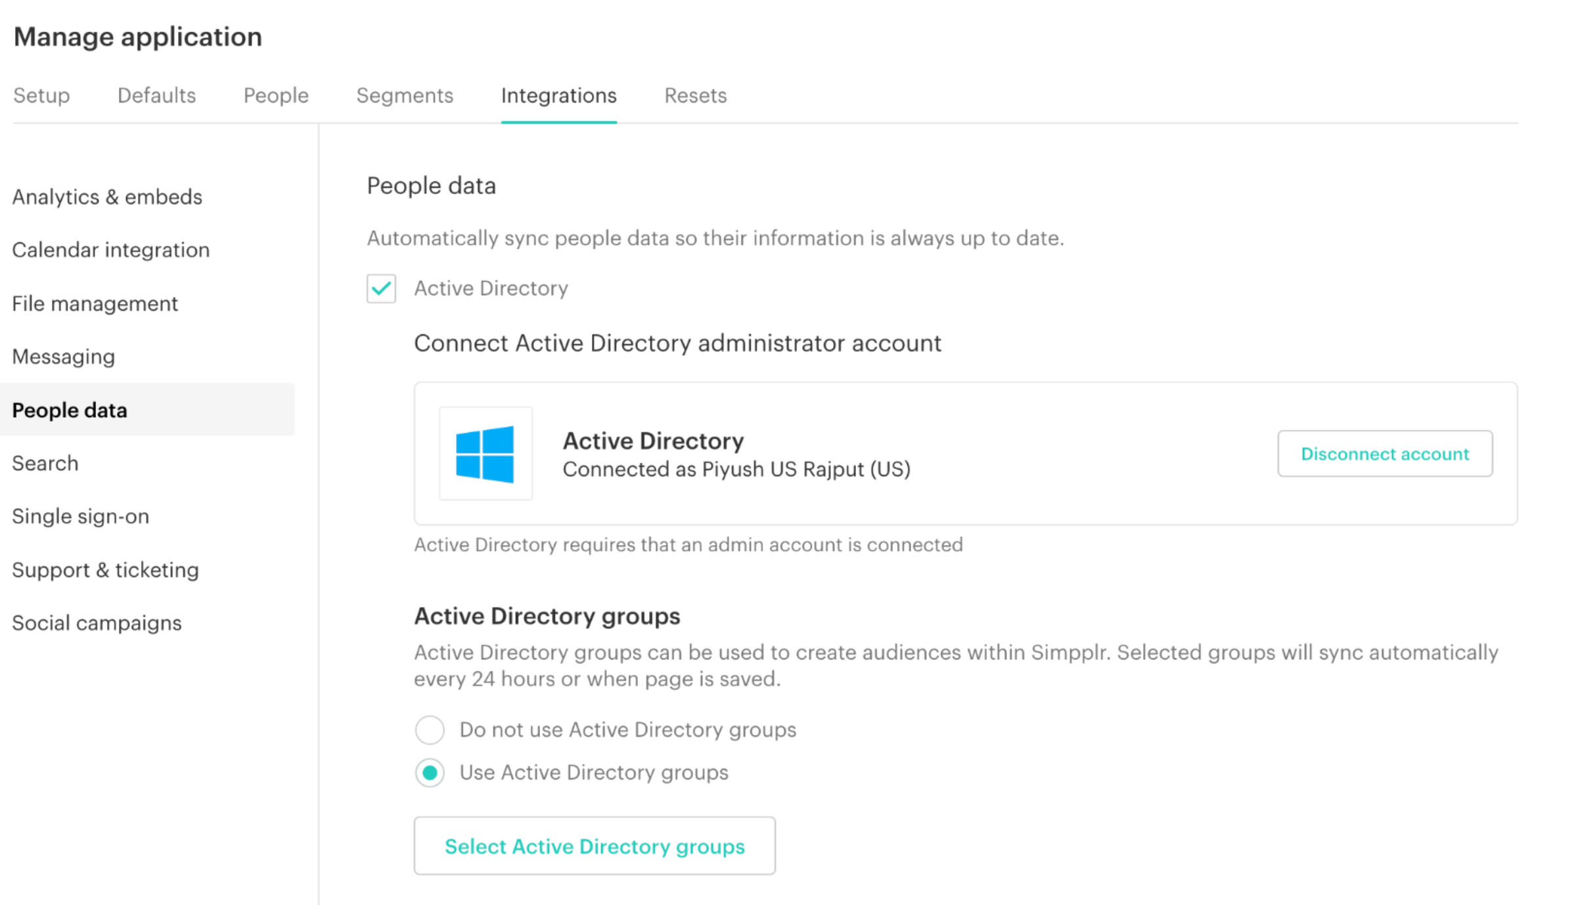
Task: Click Select Active Directory groups
Action: 595,846
